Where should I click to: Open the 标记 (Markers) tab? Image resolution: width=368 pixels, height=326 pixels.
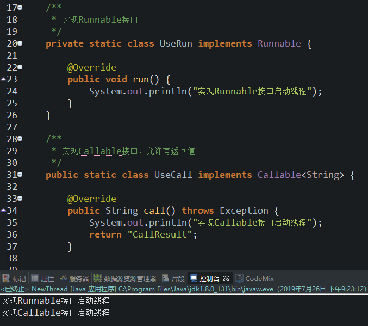14,278
